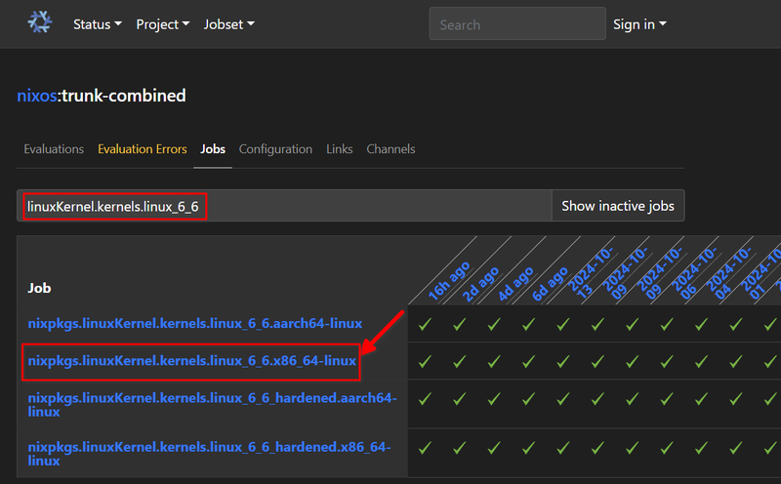The height and width of the screenshot is (484, 781).
Task: Open hardened aarch64 4d ago build checkmark
Action: (x=494, y=399)
